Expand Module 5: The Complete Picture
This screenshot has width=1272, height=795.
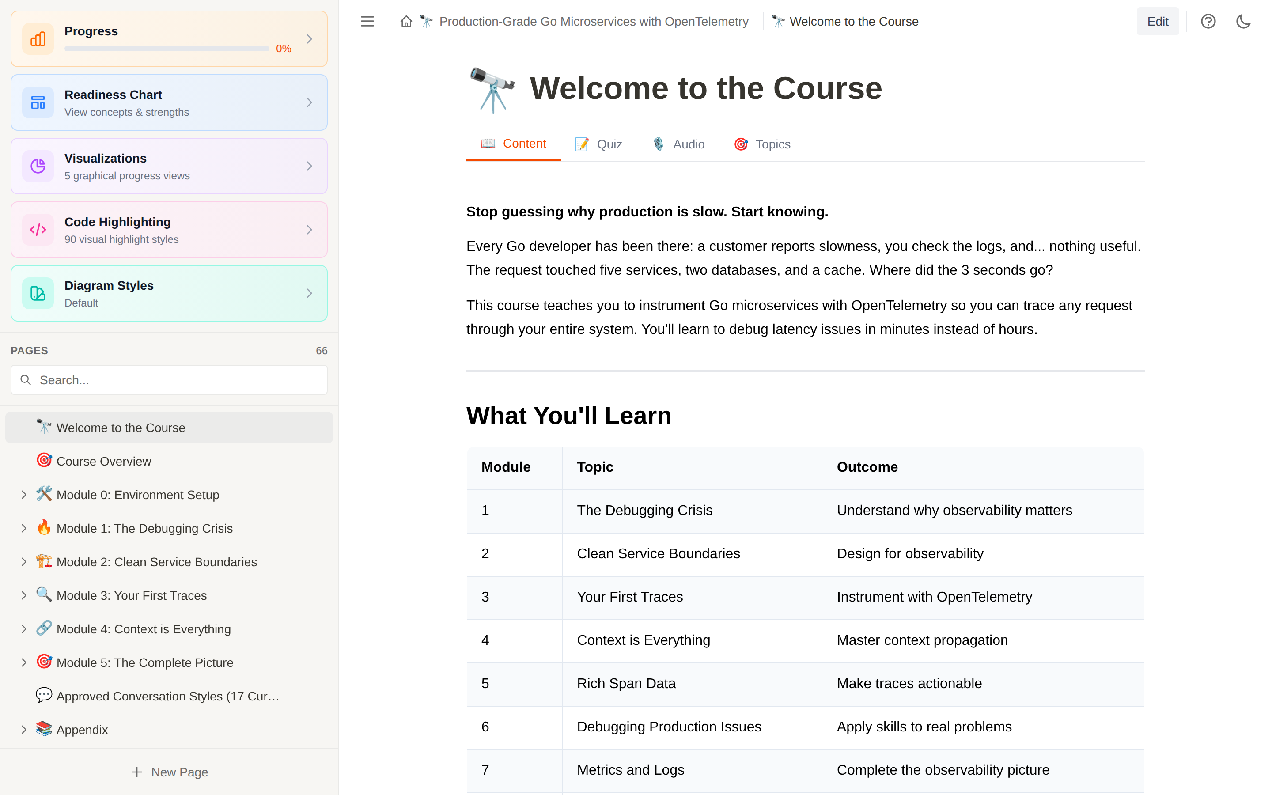pyautogui.click(x=24, y=662)
